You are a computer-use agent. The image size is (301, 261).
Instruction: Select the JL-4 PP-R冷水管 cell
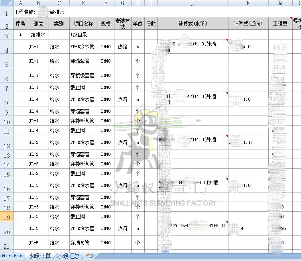point(83,99)
